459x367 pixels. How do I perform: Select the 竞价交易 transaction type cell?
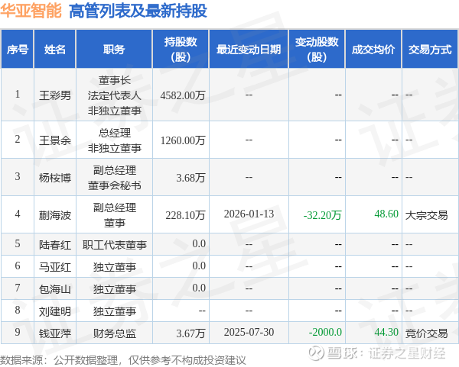pyautogui.click(x=427, y=333)
